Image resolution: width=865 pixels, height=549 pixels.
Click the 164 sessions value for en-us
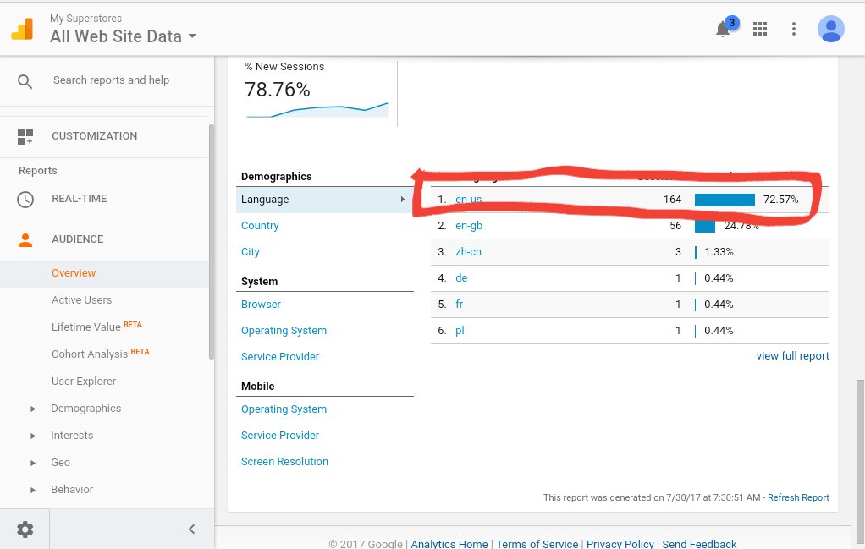(672, 200)
